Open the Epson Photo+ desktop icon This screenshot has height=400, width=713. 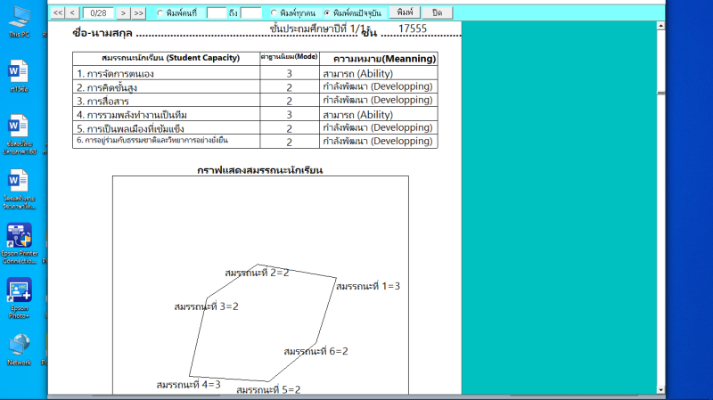tap(19, 292)
